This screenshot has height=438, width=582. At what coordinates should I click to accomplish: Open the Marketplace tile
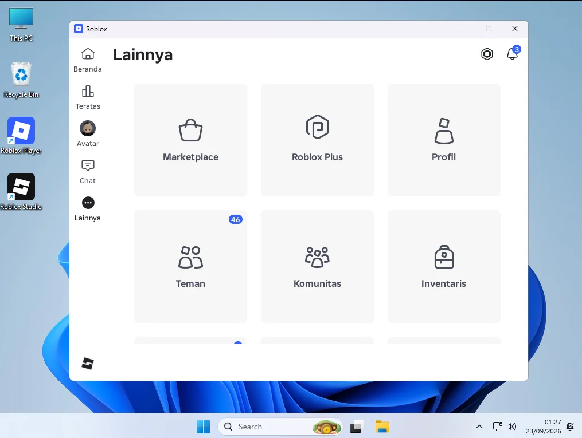pos(190,140)
